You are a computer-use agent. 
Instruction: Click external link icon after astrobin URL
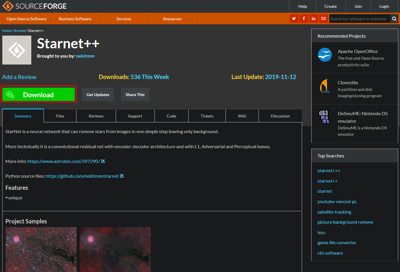103,161
